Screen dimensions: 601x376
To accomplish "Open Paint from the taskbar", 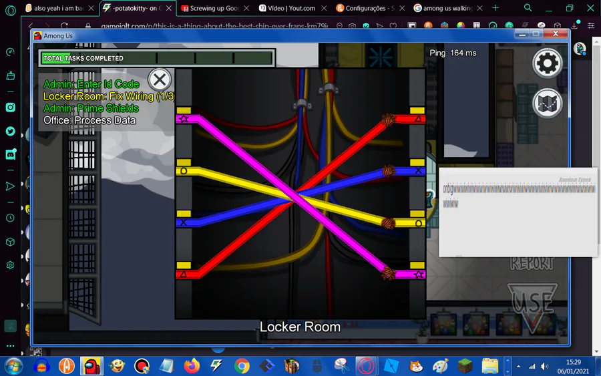I will point(441,367).
